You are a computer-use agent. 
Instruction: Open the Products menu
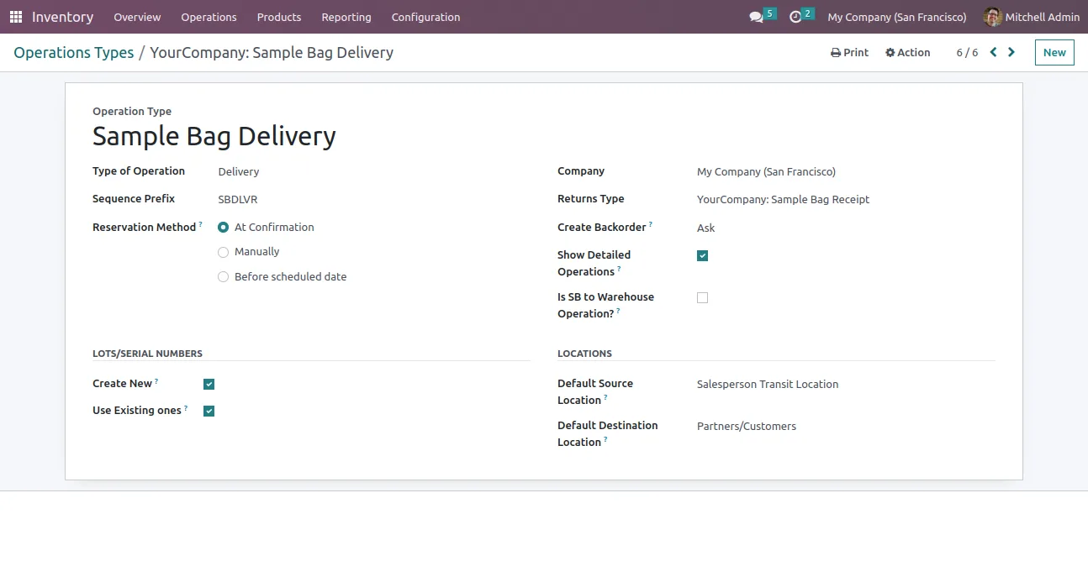click(x=279, y=17)
